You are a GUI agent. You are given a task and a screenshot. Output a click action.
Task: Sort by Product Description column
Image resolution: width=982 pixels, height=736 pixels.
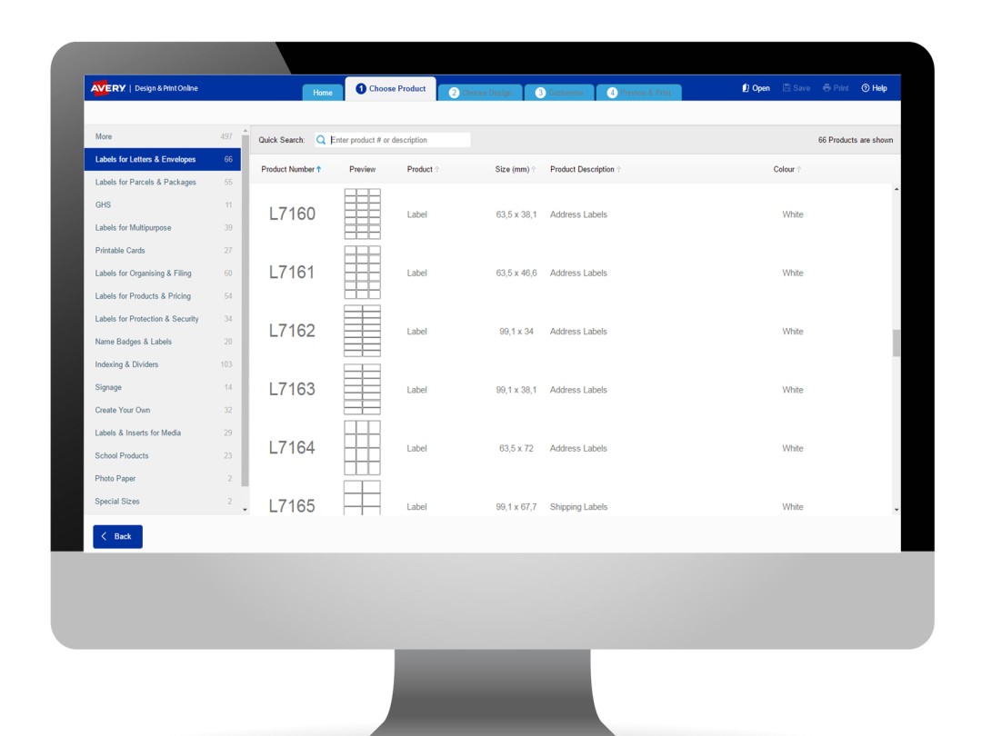tap(586, 169)
